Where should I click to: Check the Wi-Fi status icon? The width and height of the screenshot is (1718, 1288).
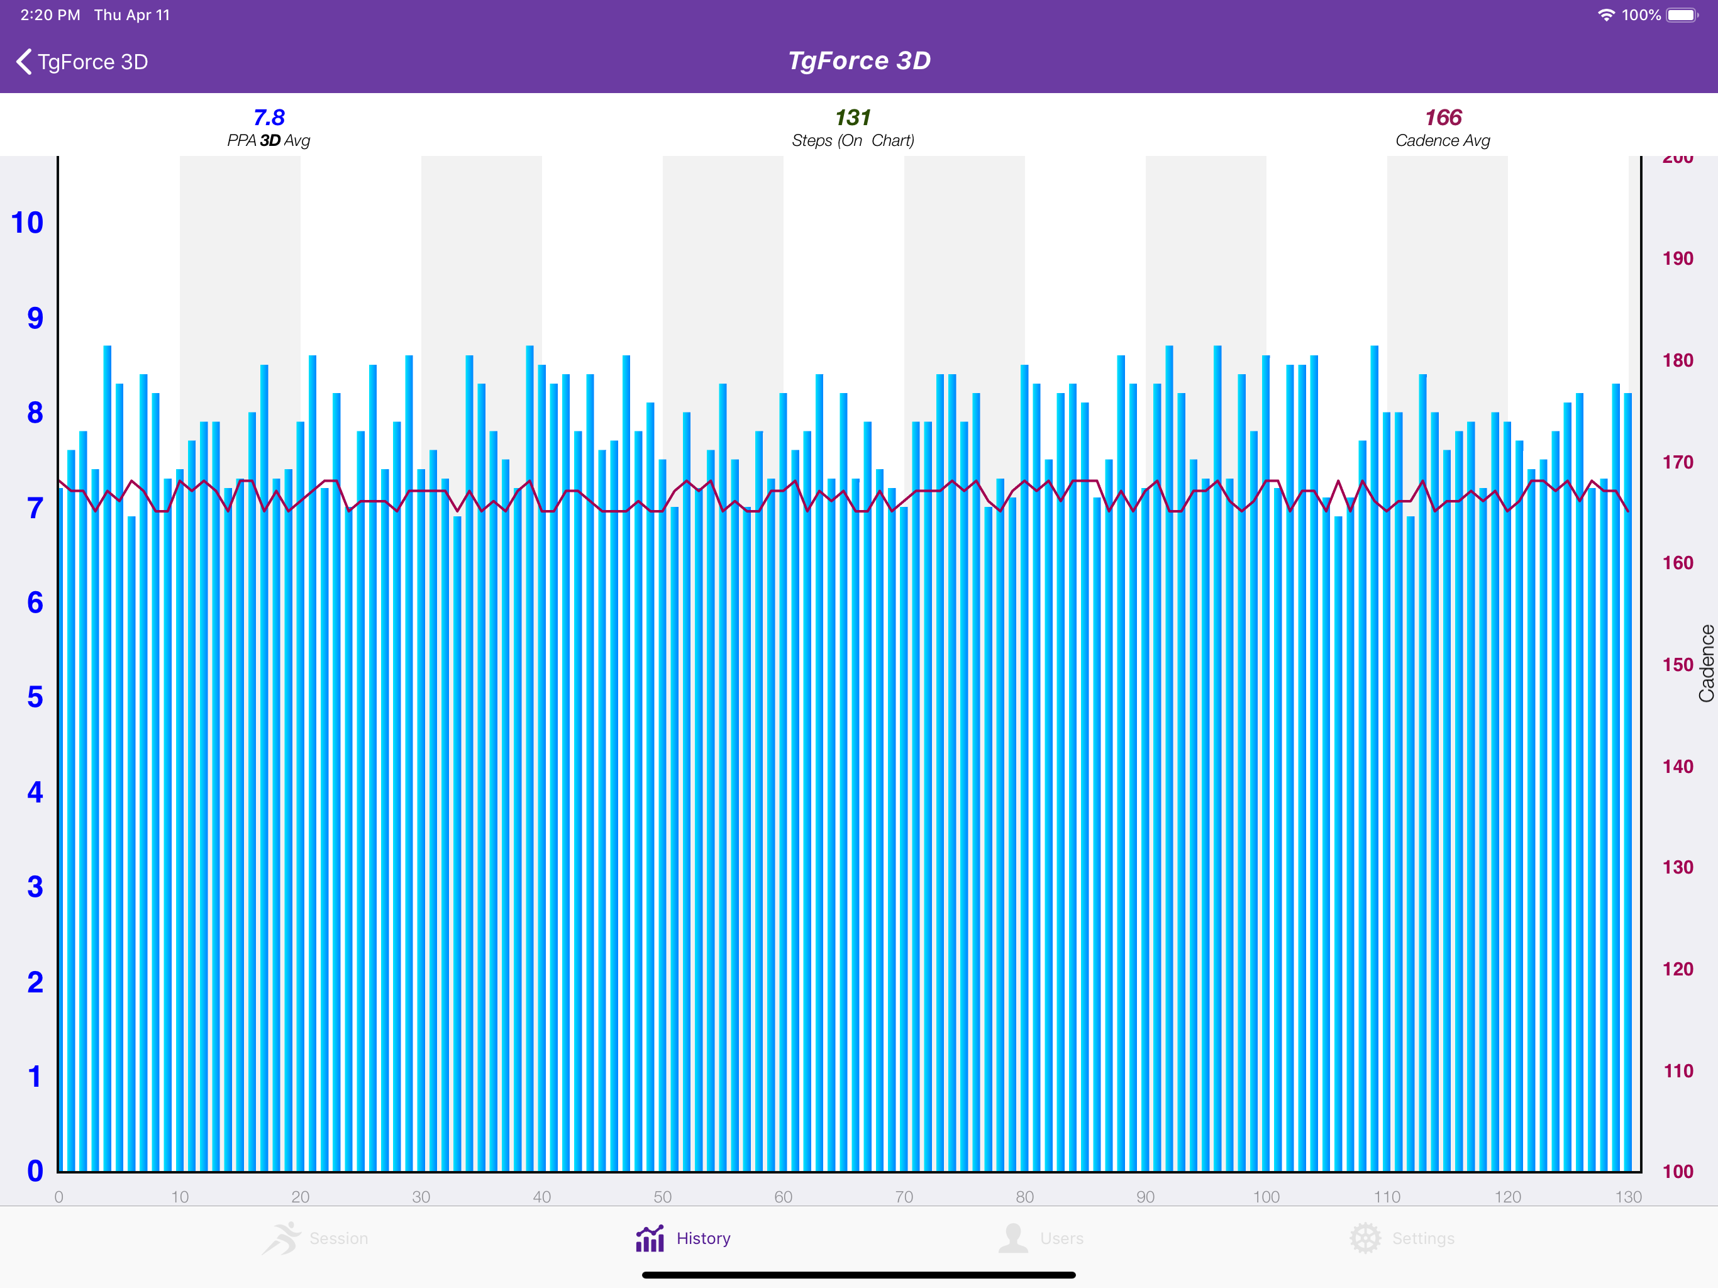click(1605, 14)
